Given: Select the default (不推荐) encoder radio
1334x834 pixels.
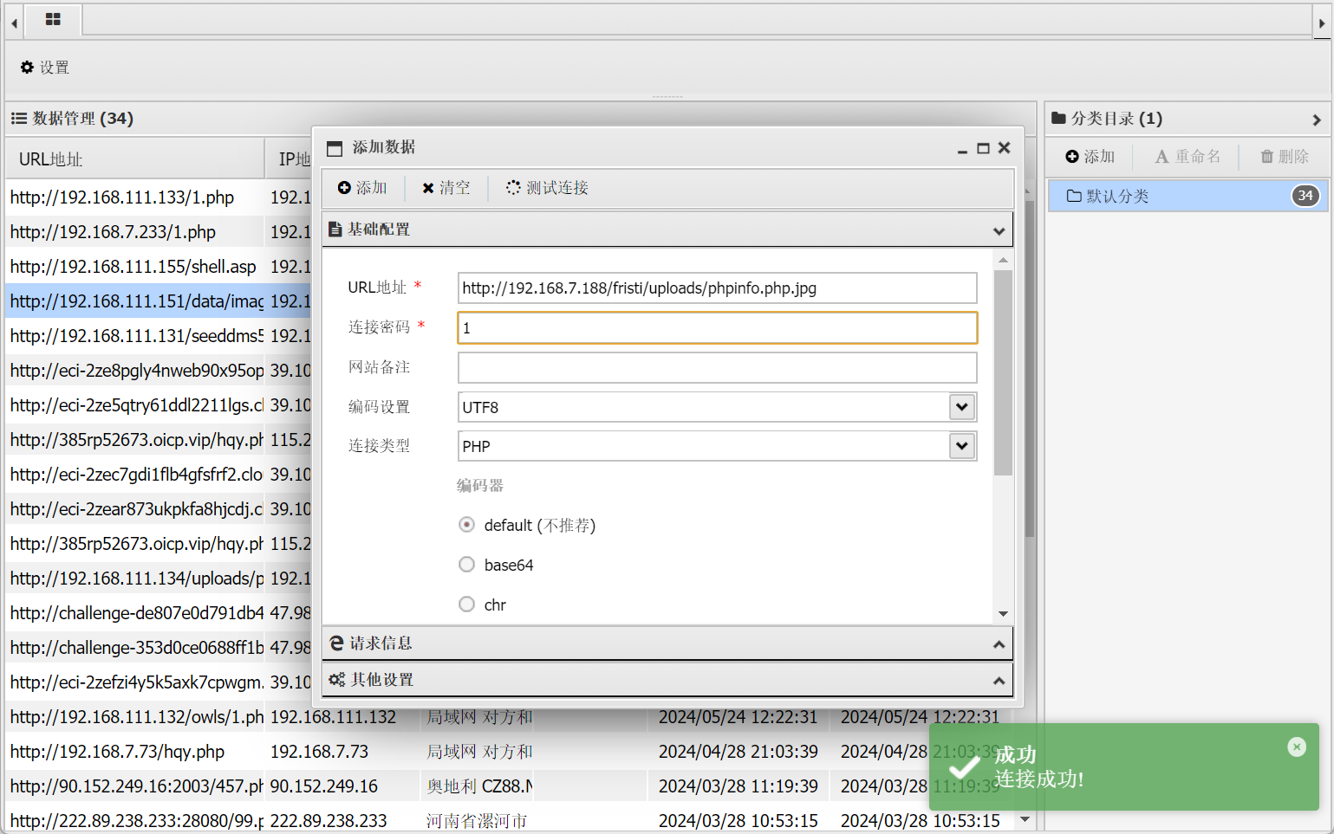Looking at the screenshot, I should click(x=466, y=525).
